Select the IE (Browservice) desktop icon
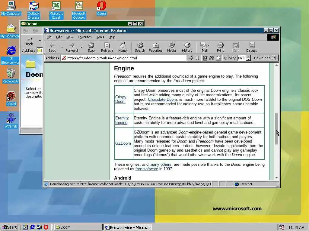 point(11,55)
